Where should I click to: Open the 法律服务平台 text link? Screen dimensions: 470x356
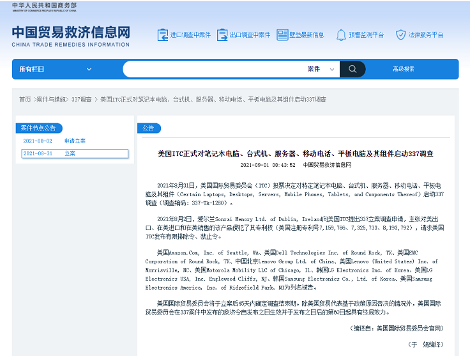click(x=426, y=35)
